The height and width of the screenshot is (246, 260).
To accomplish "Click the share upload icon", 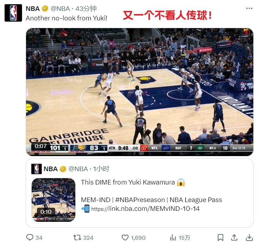I will click(234, 237).
